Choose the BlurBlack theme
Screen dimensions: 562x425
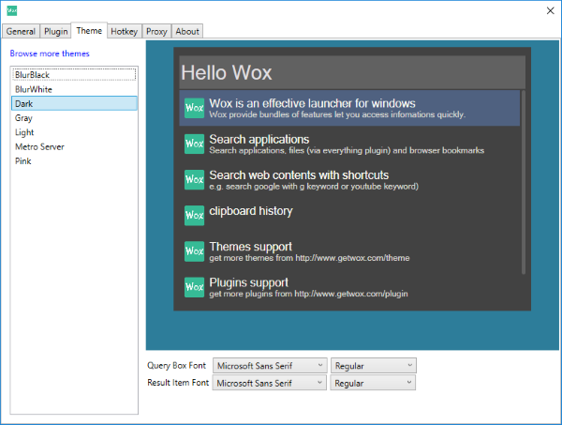coord(74,75)
